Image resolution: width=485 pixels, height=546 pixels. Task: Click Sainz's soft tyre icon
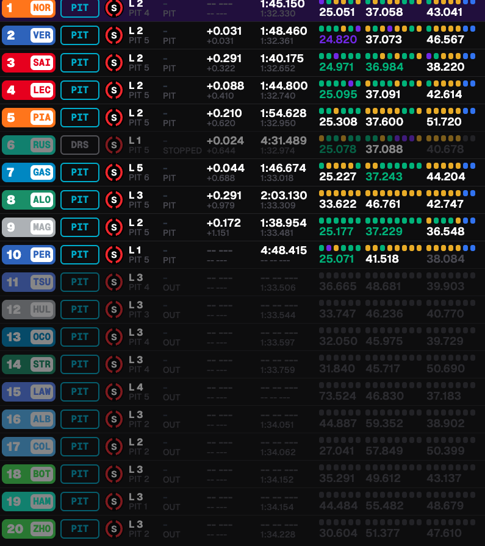113,63
